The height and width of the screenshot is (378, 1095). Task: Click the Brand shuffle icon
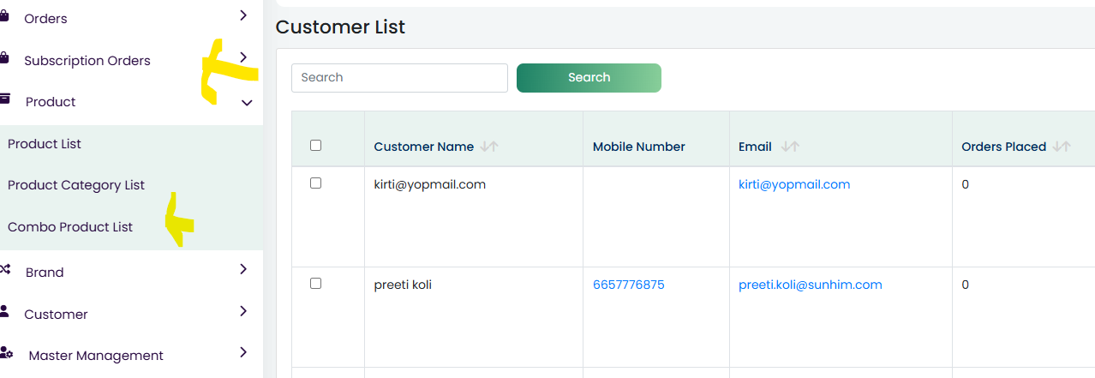(x=5, y=270)
